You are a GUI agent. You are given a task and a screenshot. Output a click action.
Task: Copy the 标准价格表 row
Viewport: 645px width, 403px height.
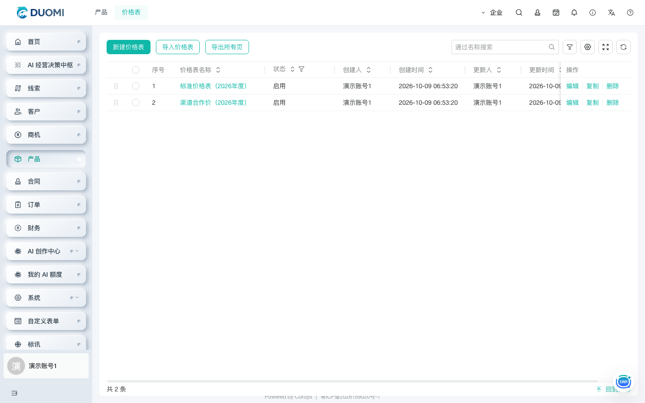[x=593, y=86]
